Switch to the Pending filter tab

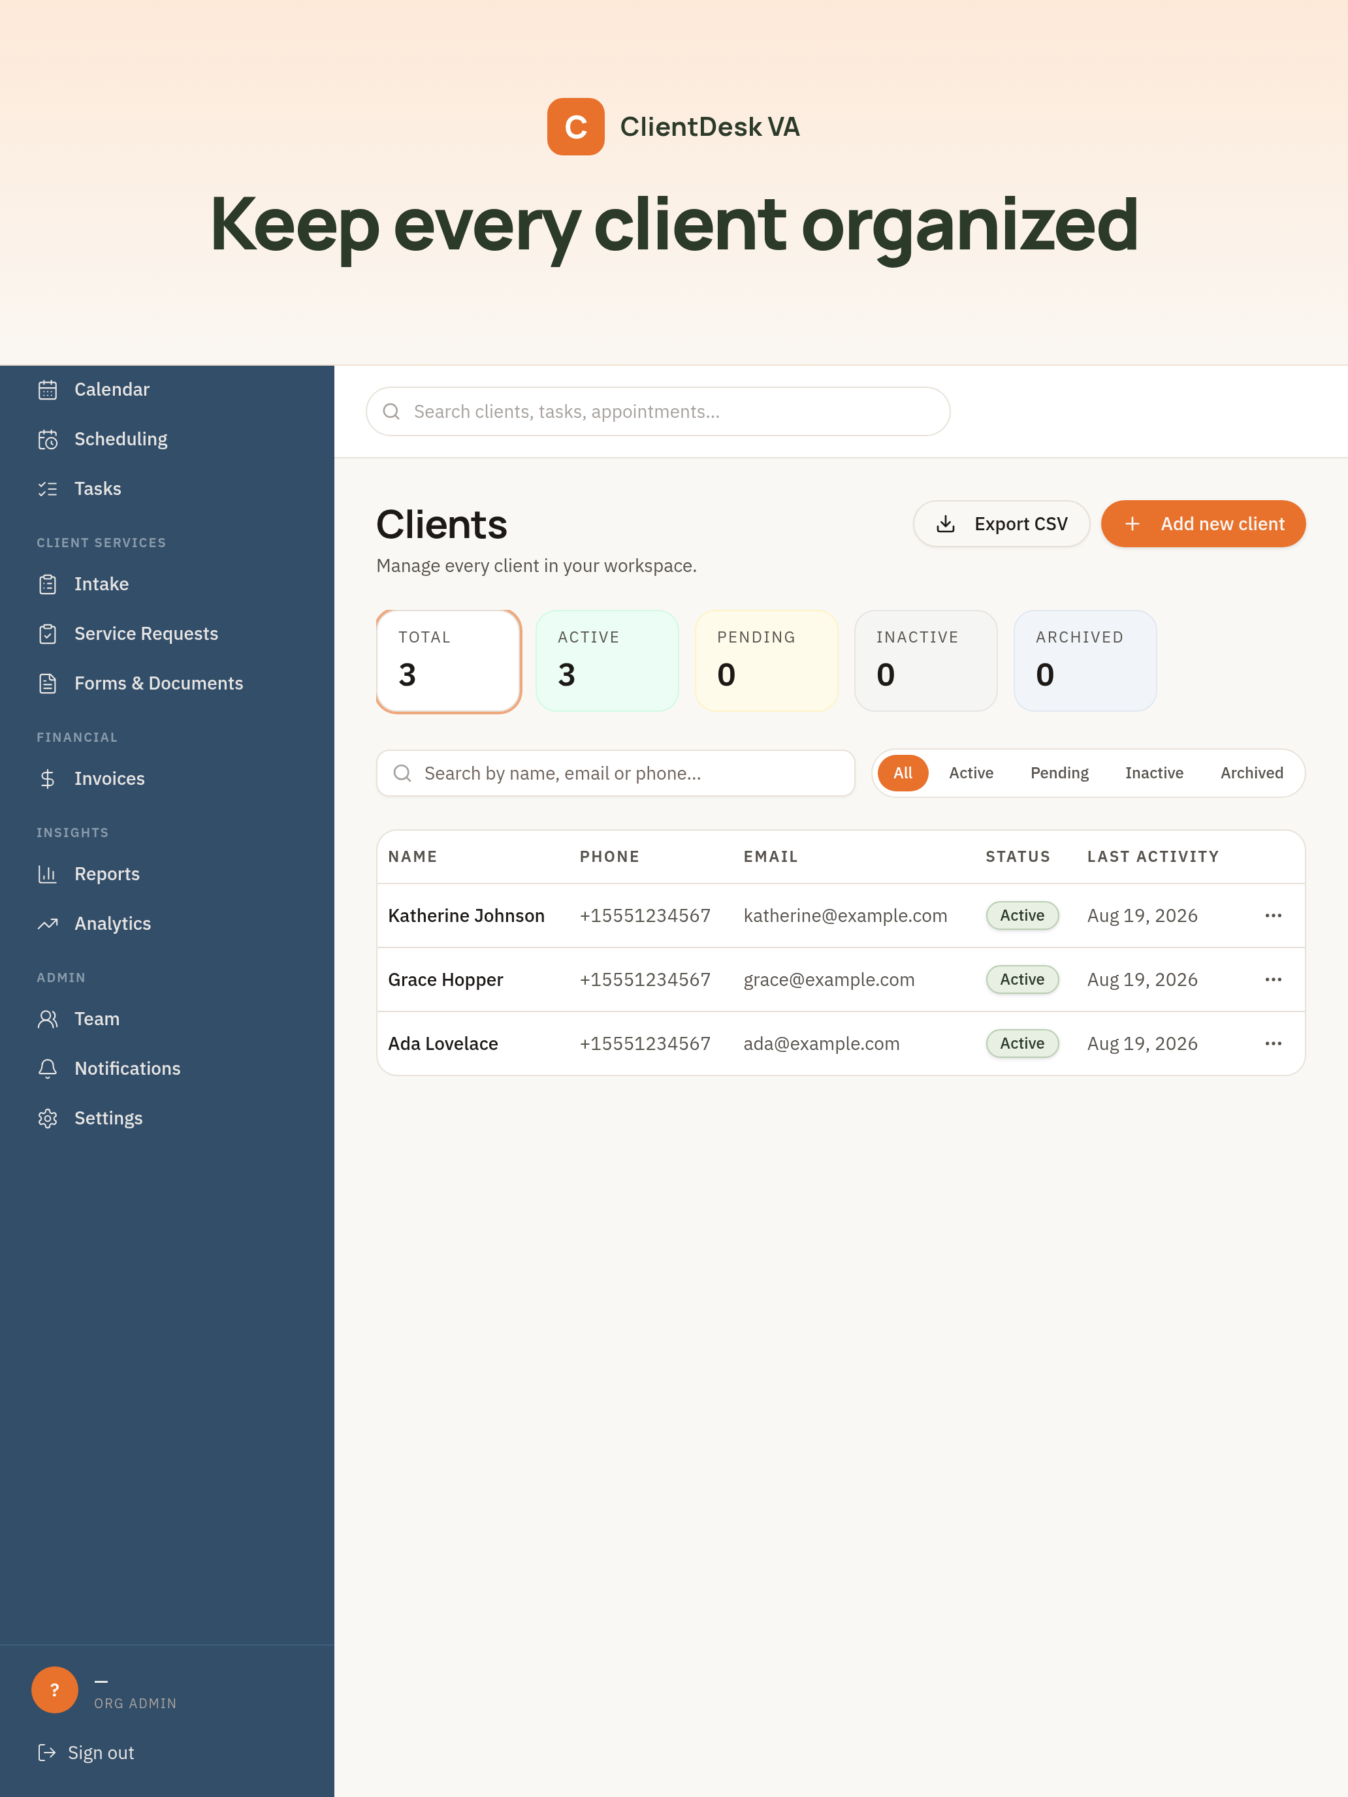click(1059, 773)
